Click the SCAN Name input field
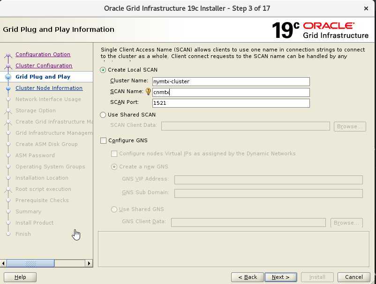Screen dimensions: 376x284 (231, 92)
